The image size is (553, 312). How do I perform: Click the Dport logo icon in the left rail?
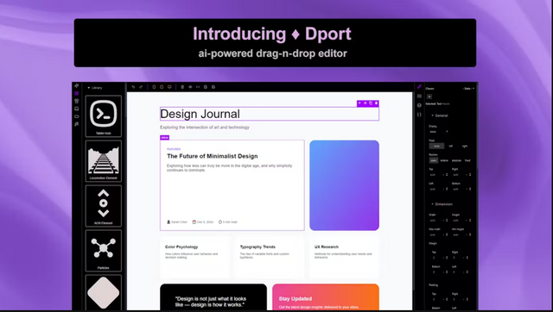click(77, 85)
